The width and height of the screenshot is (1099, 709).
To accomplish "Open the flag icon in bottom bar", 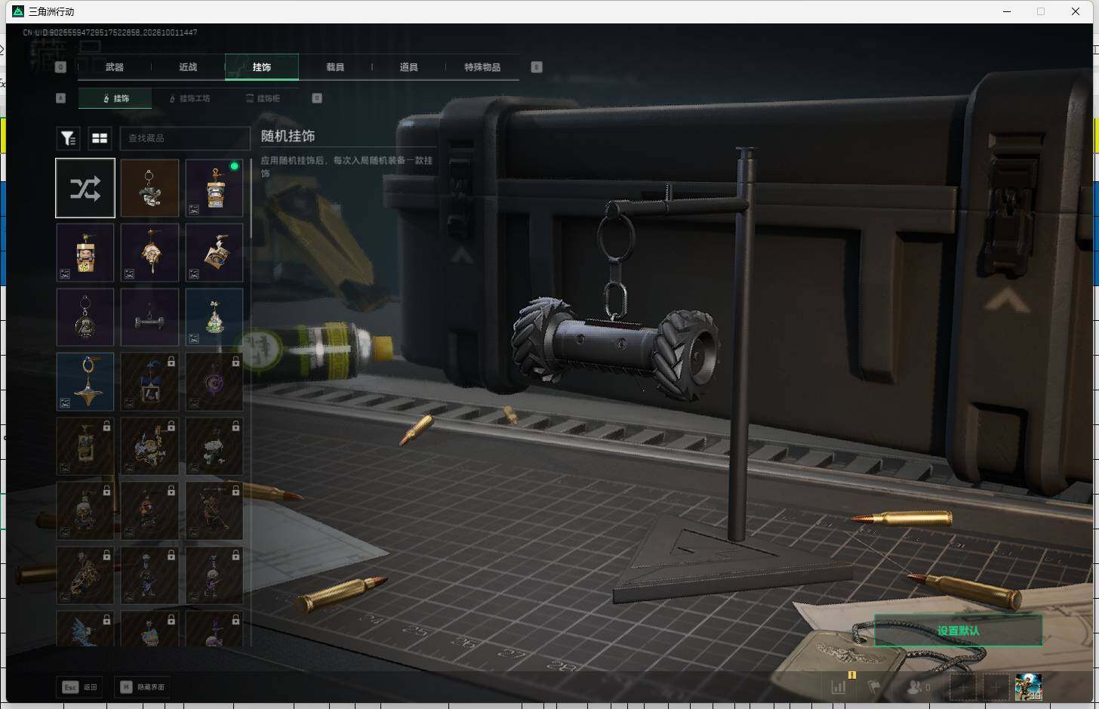I will click(x=874, y=687).
